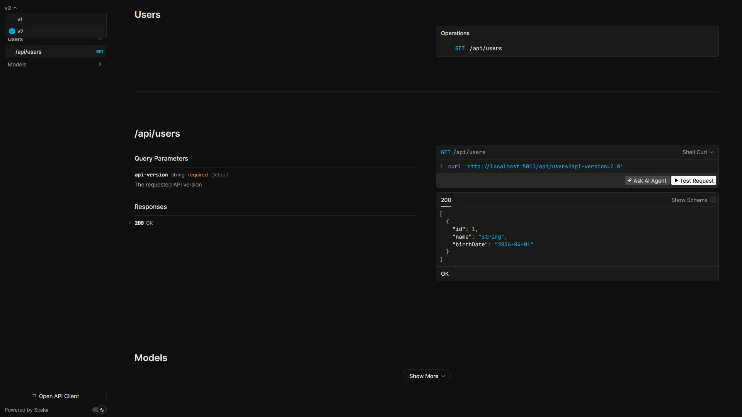The image size is (742, 417).
Task: Select /api/users in the sidebar navigation
Action: coord(29,51)
